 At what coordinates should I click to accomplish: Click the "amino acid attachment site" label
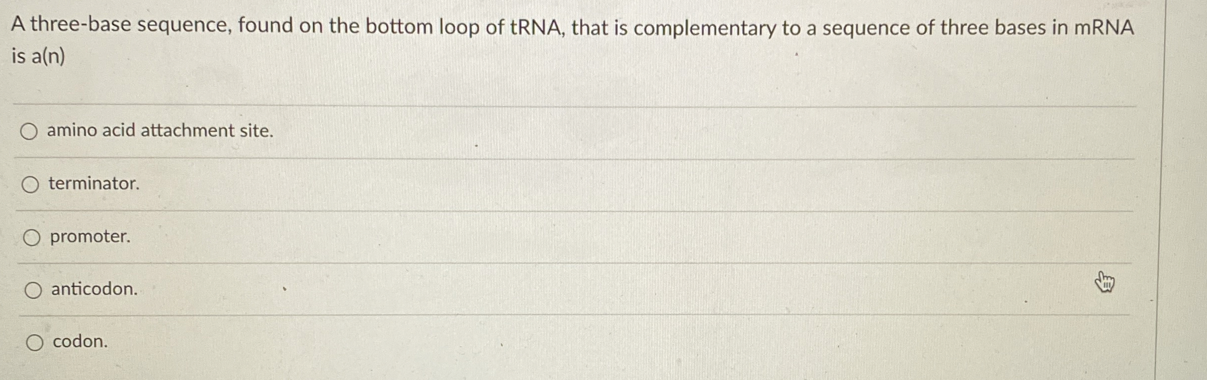coord(159,131)
